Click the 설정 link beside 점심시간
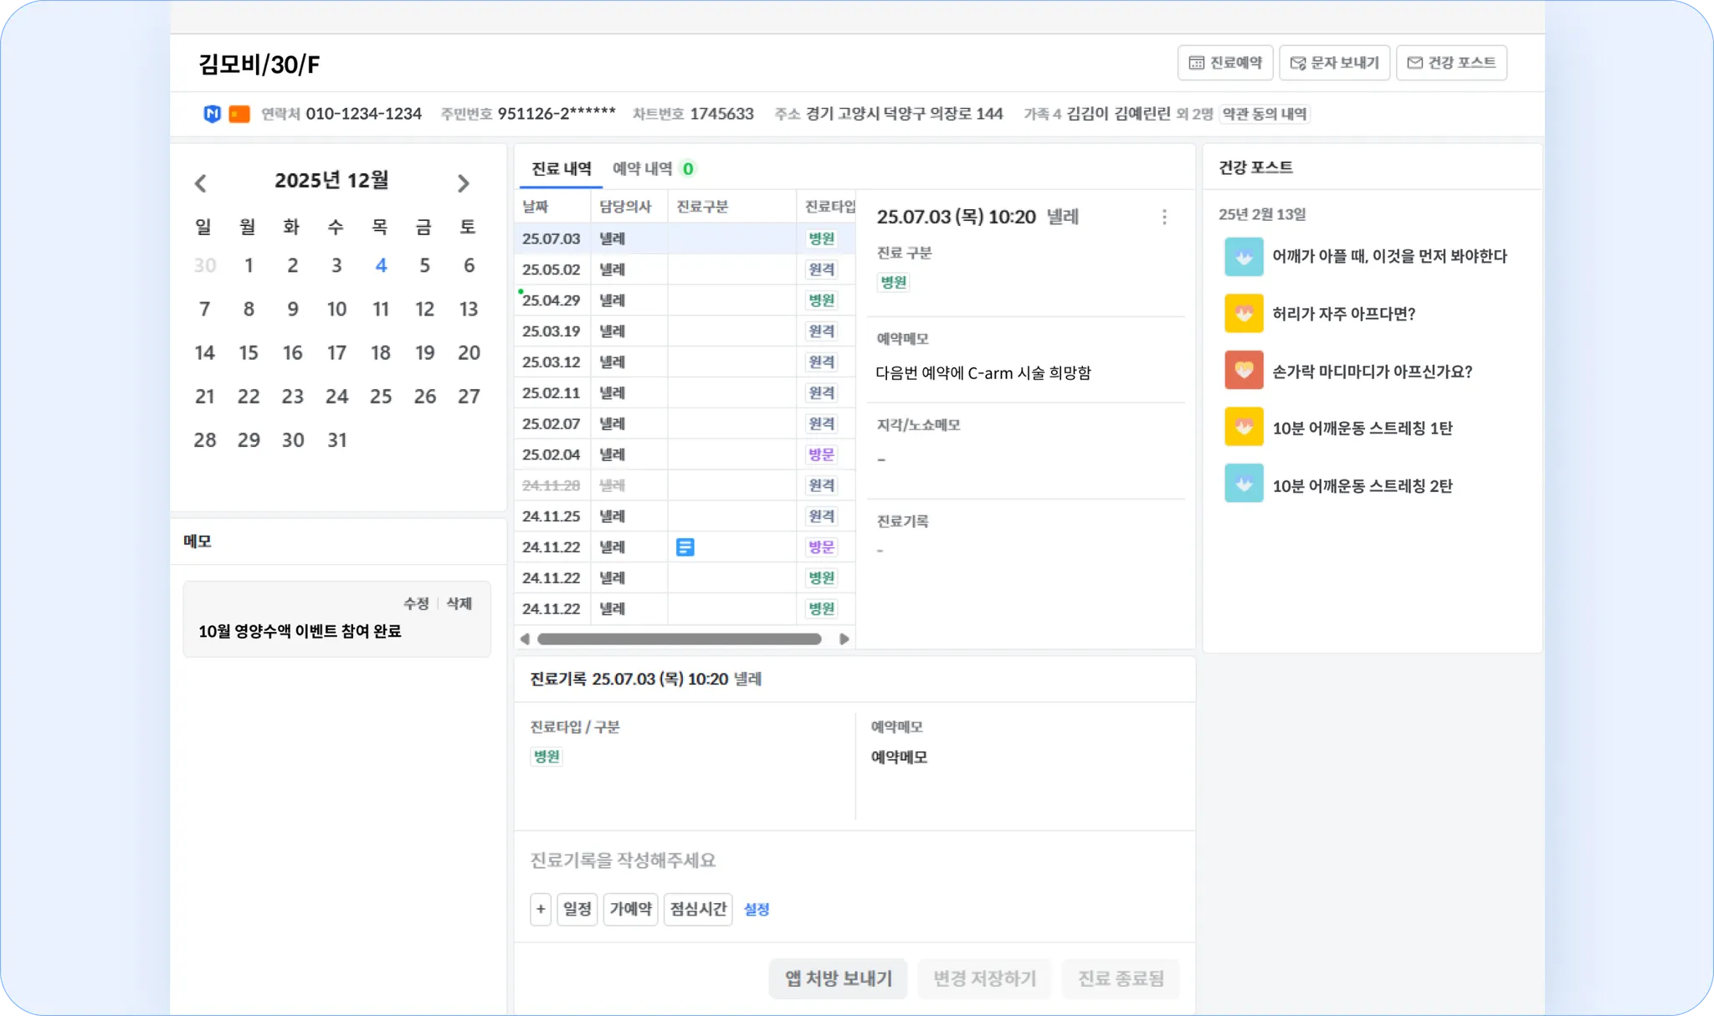Image resolution: width=1714 pixels, height=1016 pixels. click(x=757, y=909)
